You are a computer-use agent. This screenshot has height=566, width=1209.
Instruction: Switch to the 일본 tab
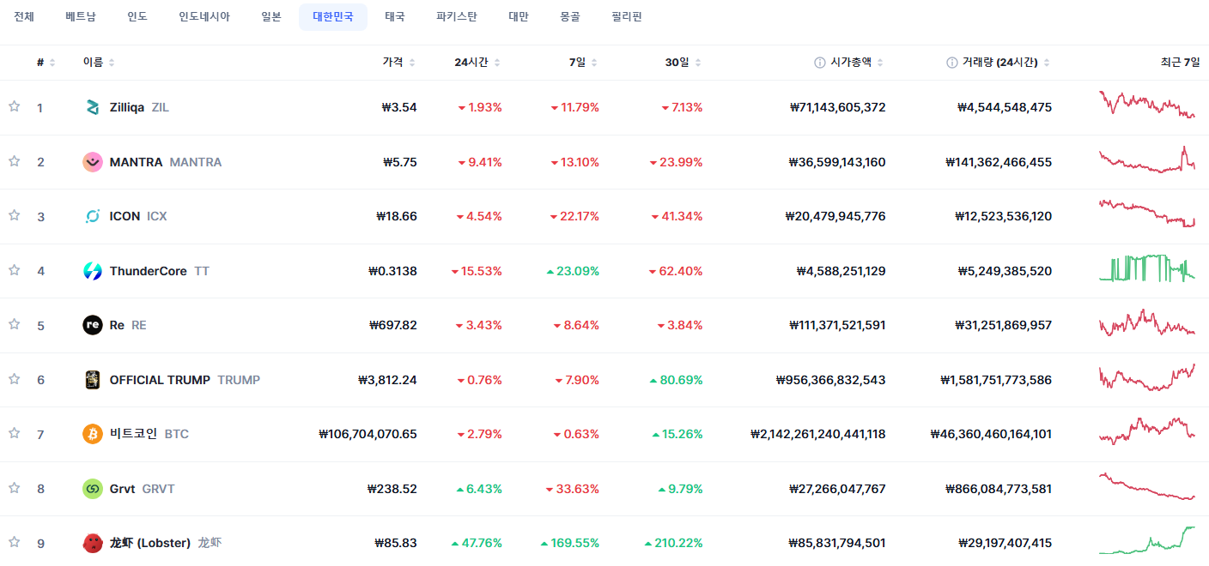271,17
